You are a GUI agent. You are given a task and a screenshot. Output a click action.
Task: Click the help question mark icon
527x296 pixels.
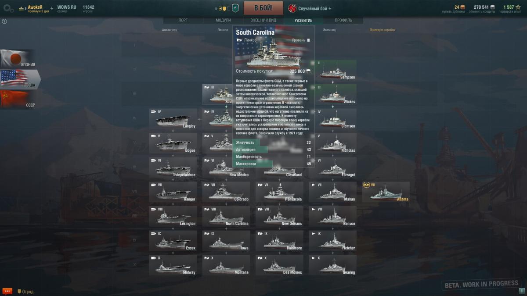pos(4,21)
